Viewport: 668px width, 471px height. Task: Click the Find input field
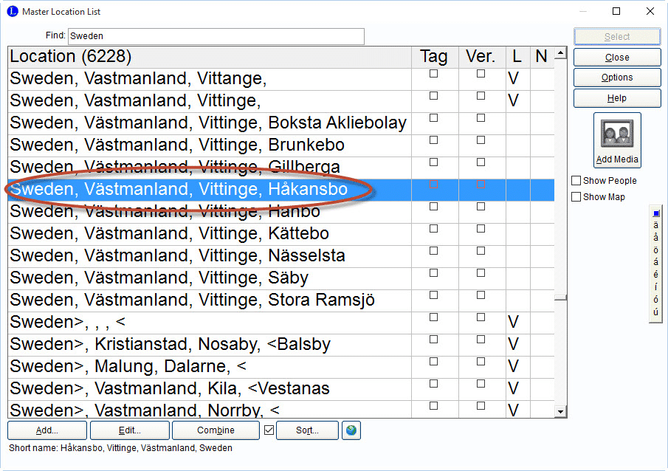(x=216, y=36)
